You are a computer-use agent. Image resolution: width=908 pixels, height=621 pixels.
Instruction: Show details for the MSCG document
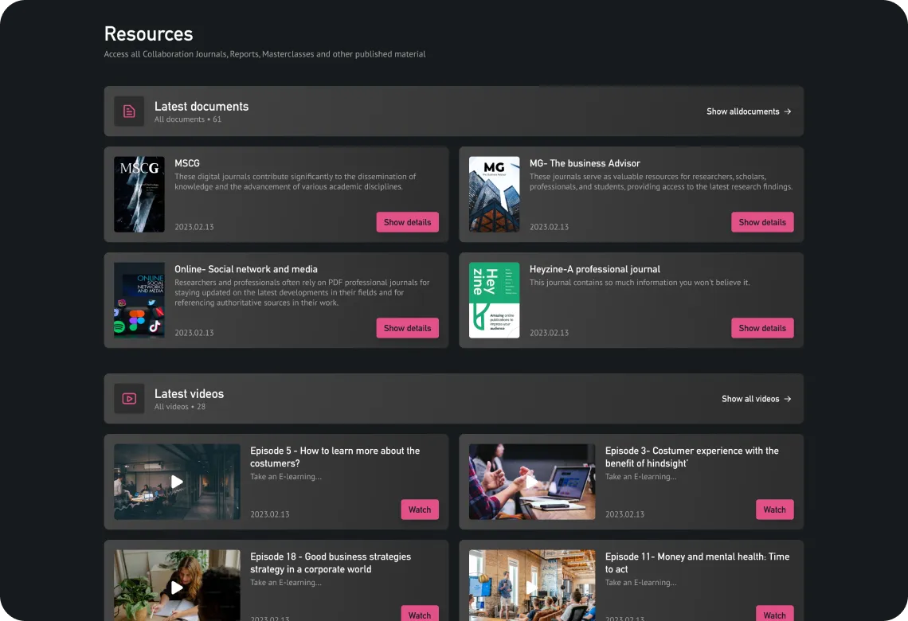408,222
